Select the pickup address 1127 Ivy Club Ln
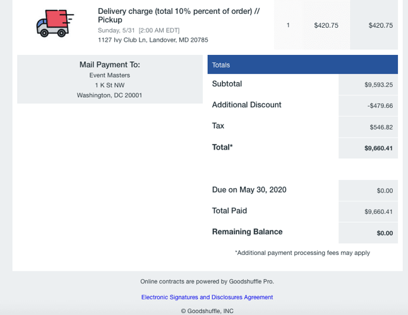Screen dimensions: 408x315 click(153, 40)
